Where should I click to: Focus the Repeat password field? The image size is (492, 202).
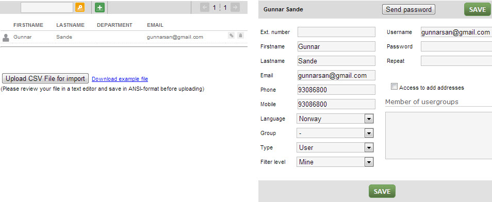pyautogui.click(x=456, y=61)
